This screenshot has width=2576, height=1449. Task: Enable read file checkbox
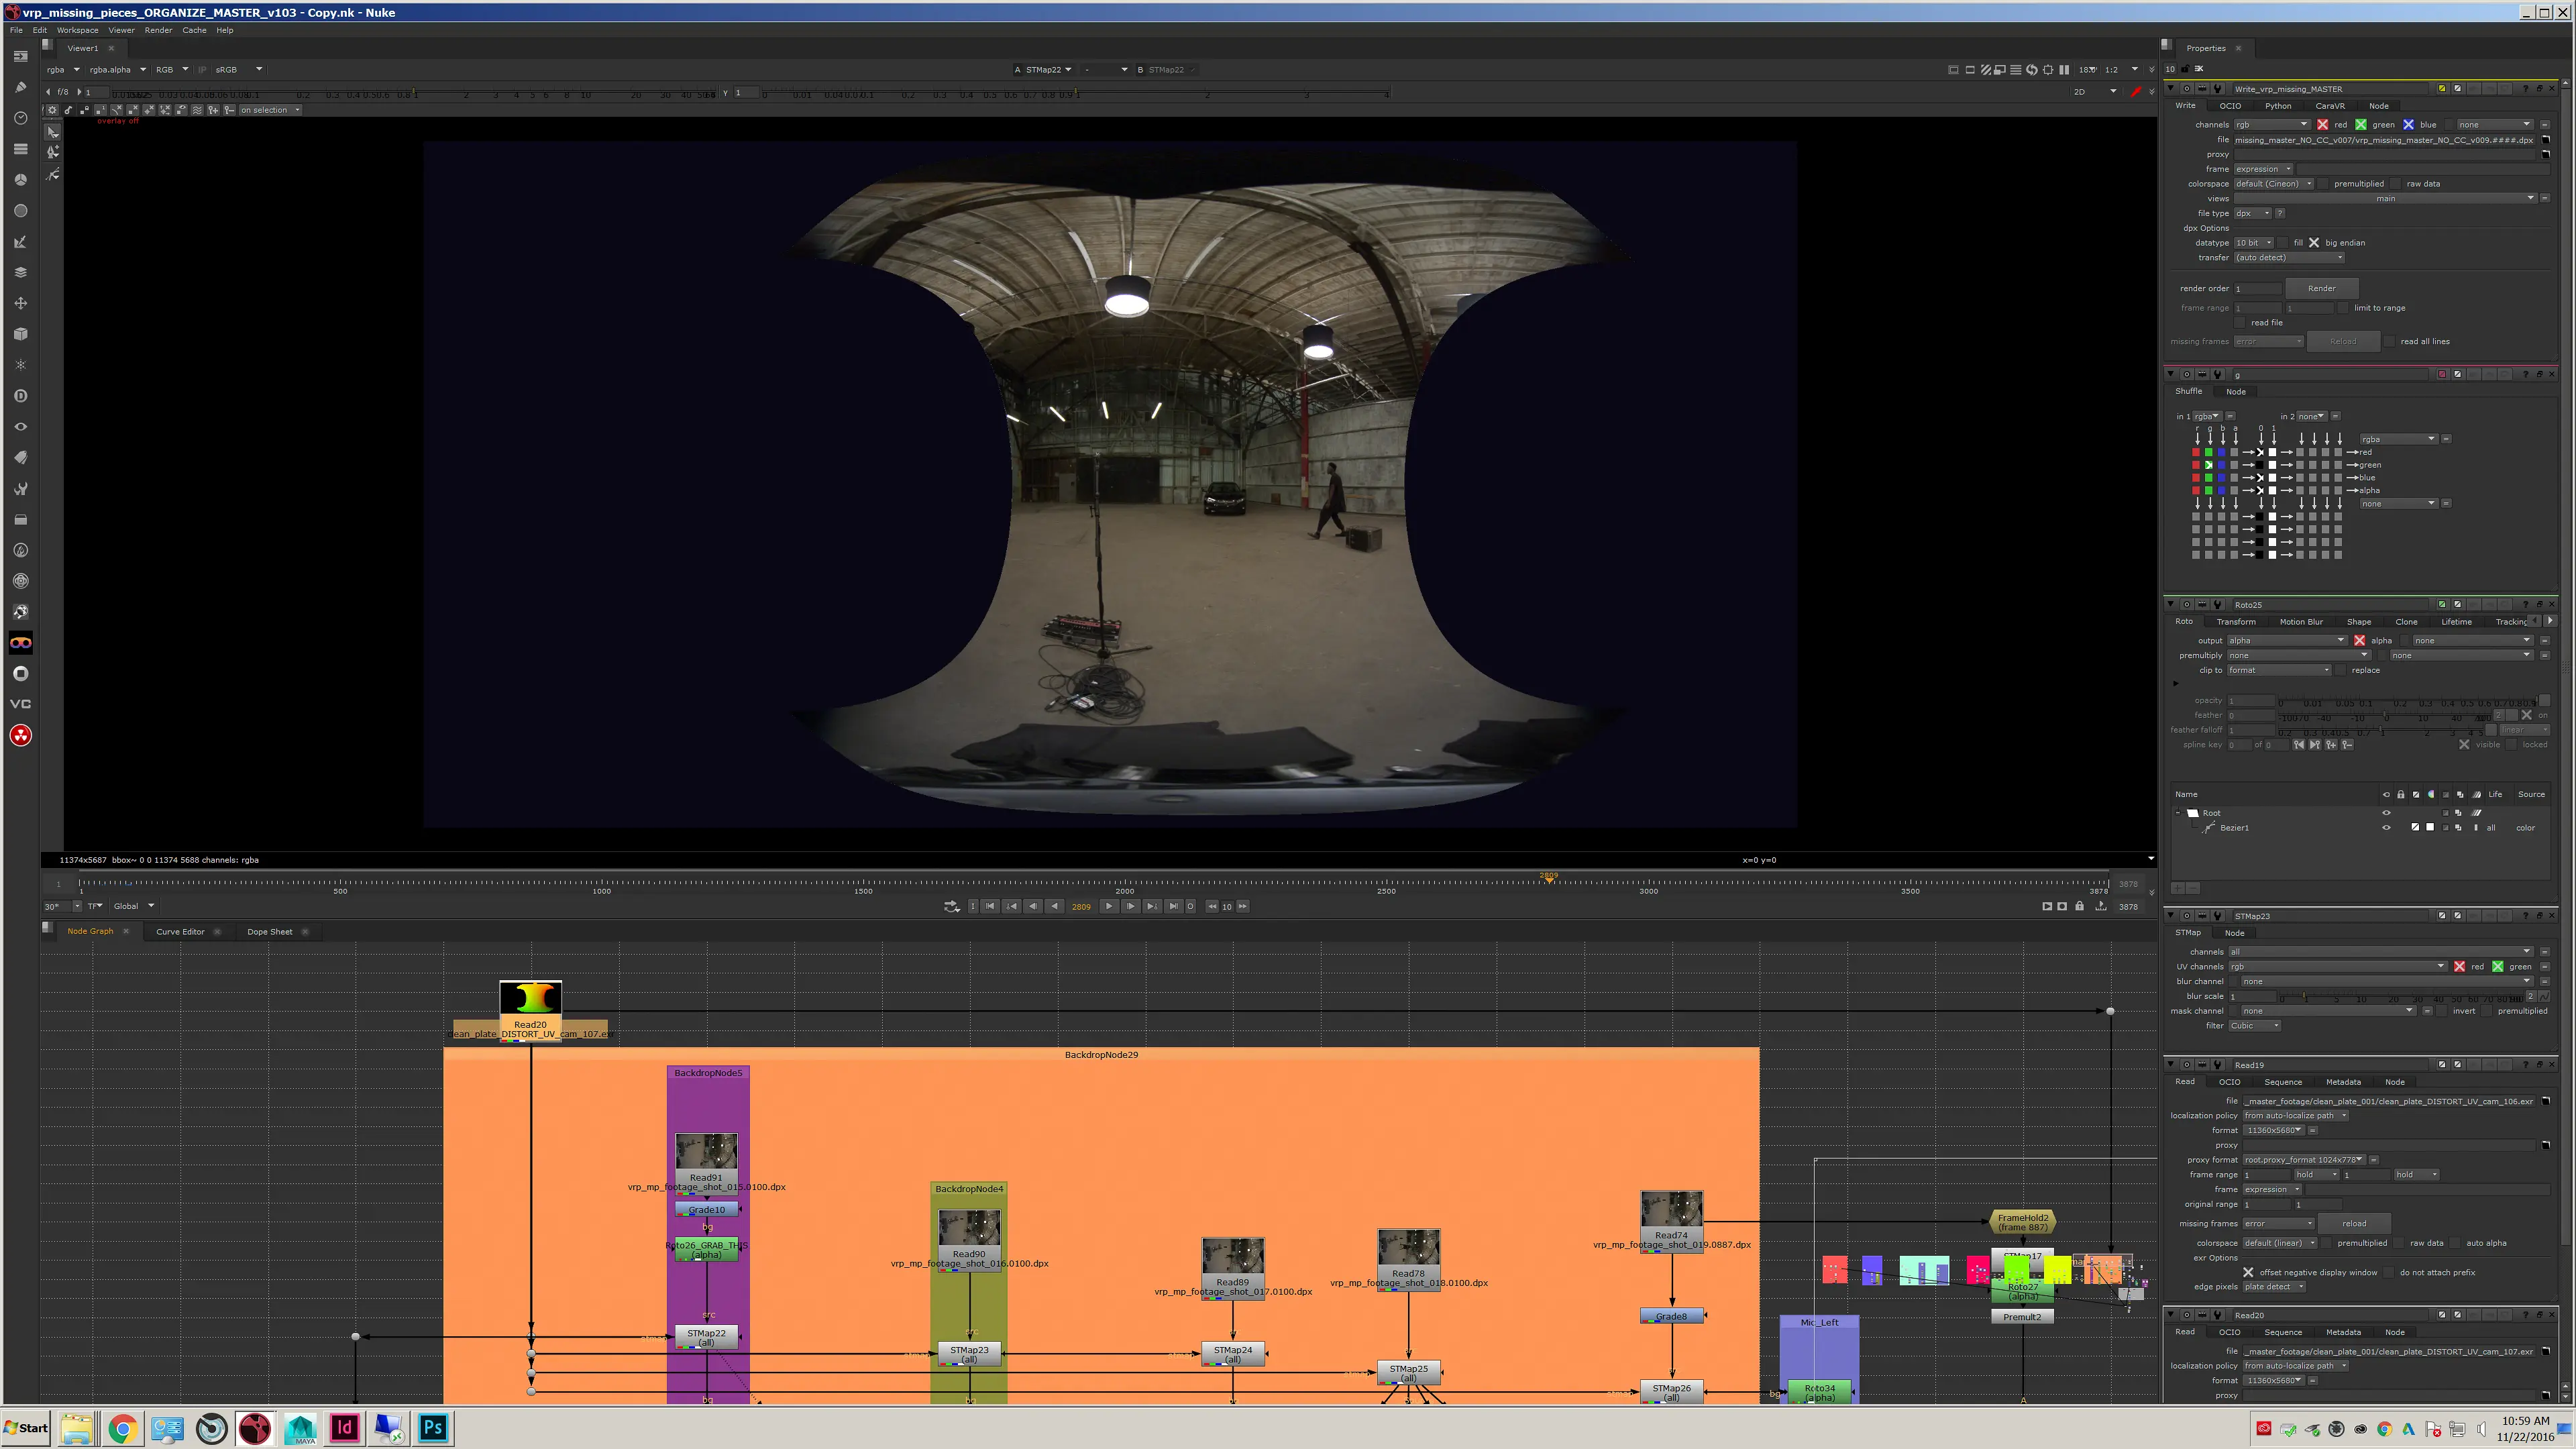click(x=2241, y=323)
